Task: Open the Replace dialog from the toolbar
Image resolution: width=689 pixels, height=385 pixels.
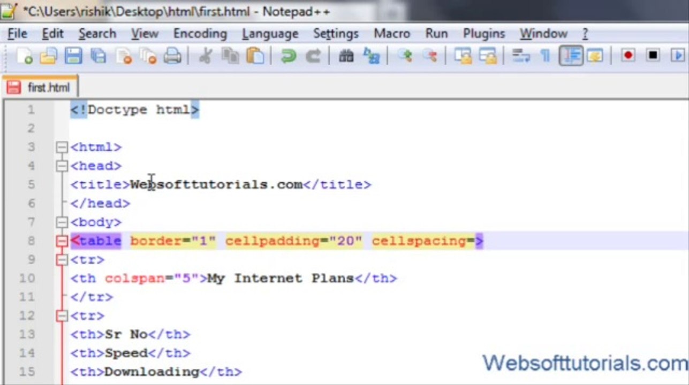Action: [x=372, y=56]
